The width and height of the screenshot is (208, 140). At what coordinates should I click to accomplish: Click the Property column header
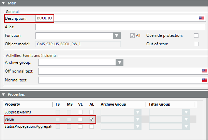[12, 104]
